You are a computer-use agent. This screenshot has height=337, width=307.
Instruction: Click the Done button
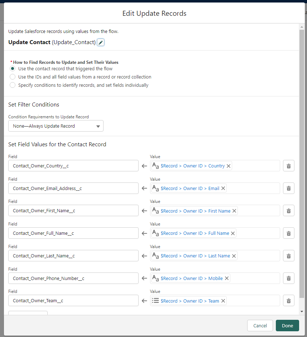287,326
